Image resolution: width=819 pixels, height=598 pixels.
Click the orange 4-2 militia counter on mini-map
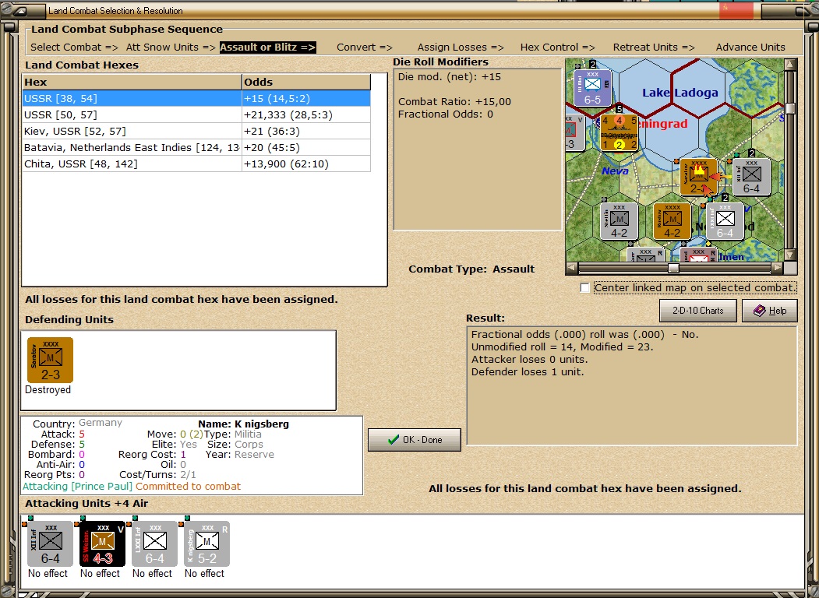672,222
